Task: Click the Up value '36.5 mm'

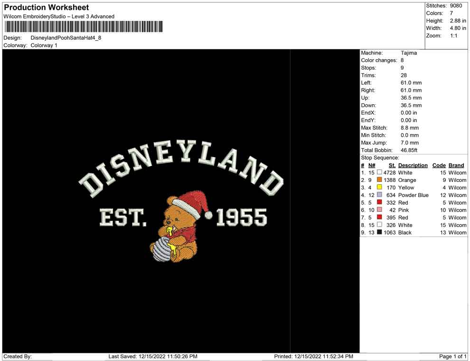Action: [411, 98]
